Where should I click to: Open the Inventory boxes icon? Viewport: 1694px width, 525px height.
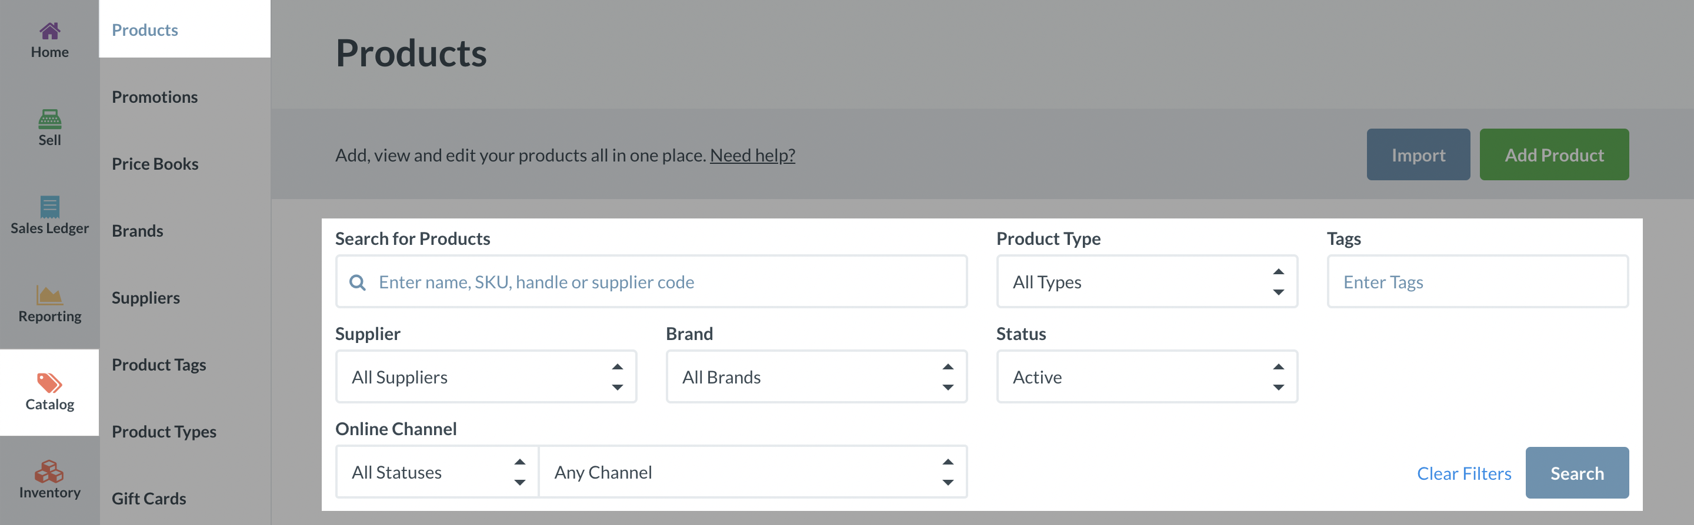coord(49,471)
